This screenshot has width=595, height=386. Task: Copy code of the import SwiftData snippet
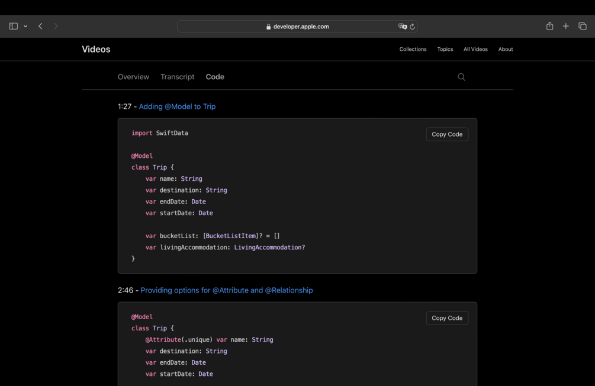[447, 134]
